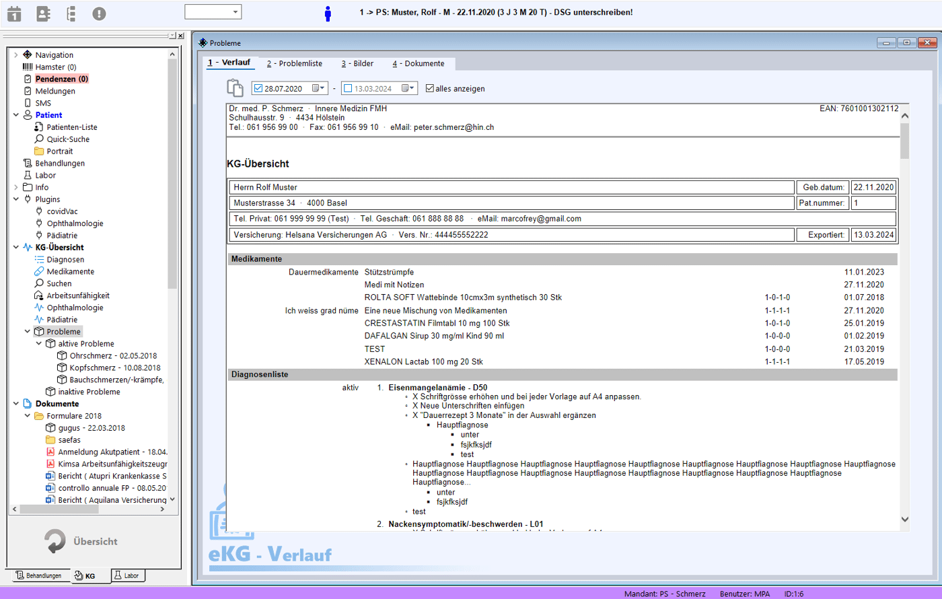Toggle 'alles anzeigen' checkbox

click(430, 88)
